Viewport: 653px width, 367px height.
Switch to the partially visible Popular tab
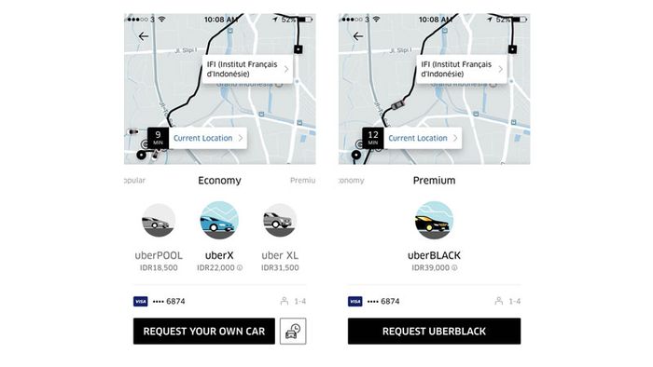pos(135,181)
